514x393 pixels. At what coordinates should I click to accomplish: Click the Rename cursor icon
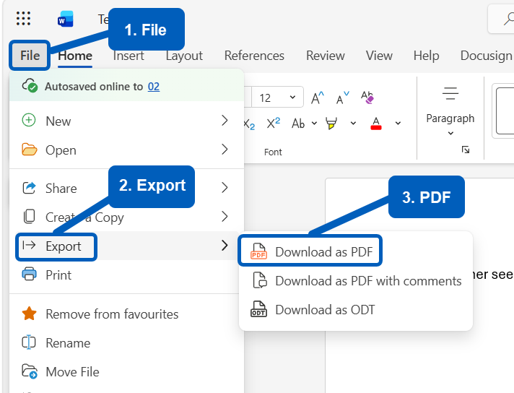click(x=29, y=342)
